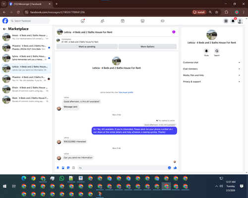Select Leticia conversation in list

tap(26, 68)
